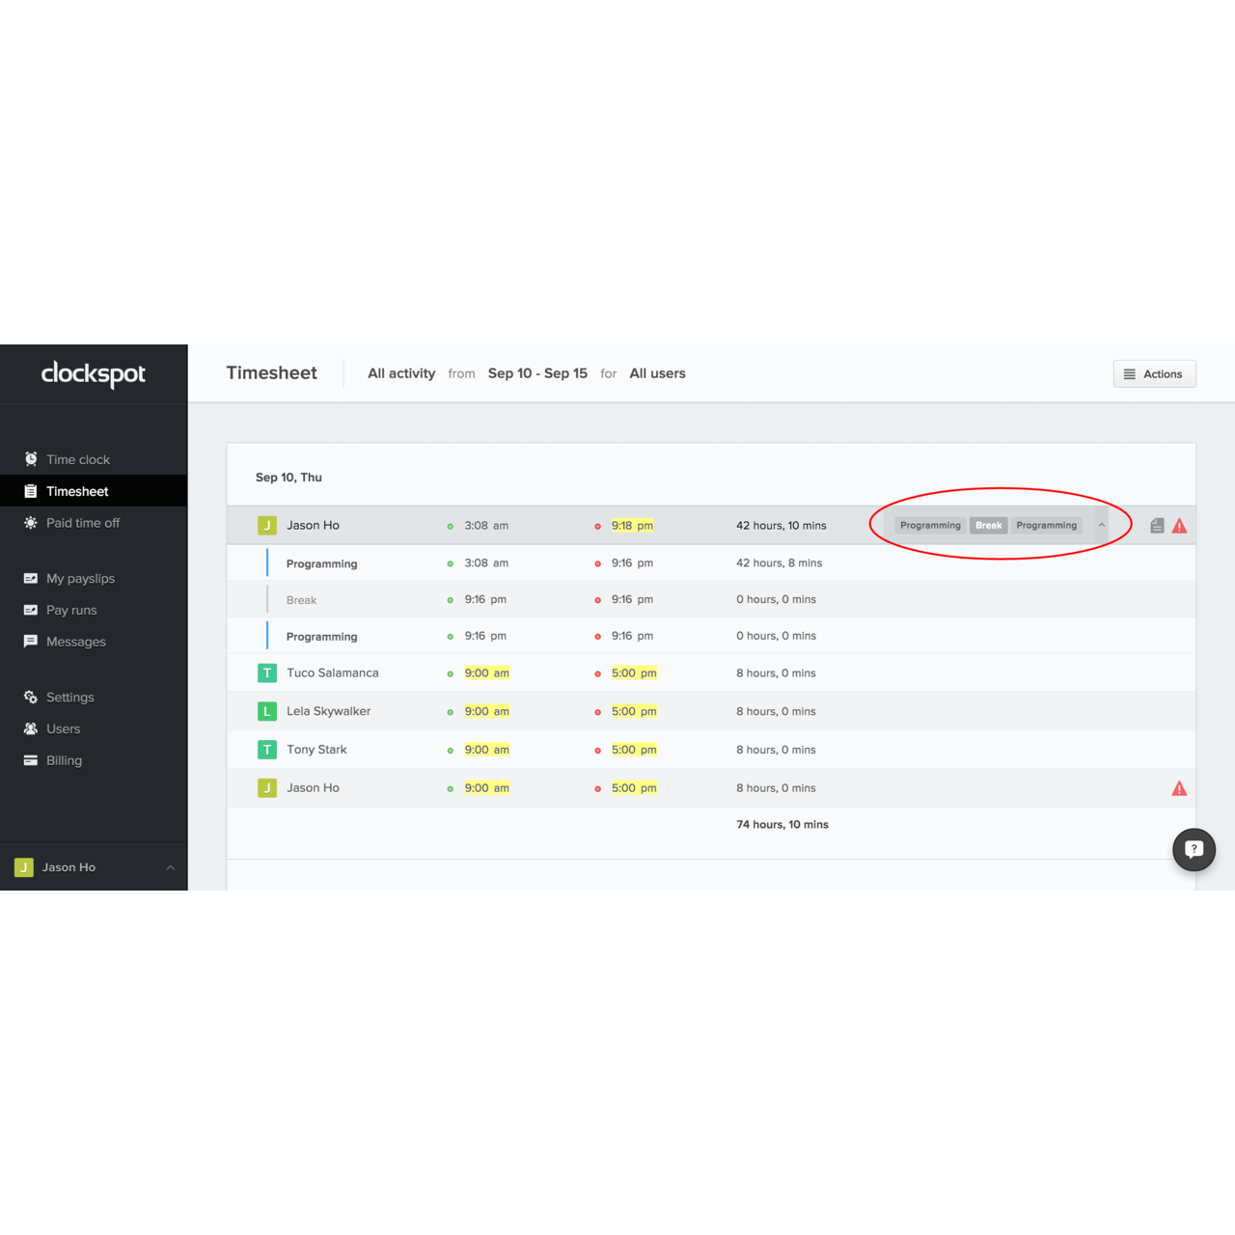Click the red warning icon on first row

(1179, 526)
